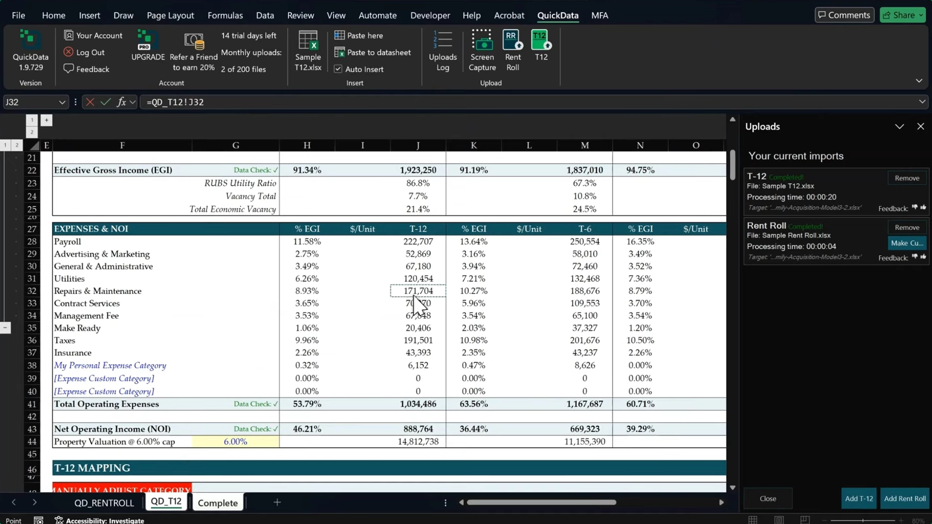The height and width of the screenshot is (524, 932).
Task: Expand the Share dropdown arrow
Action: click(x=920, y=14)
